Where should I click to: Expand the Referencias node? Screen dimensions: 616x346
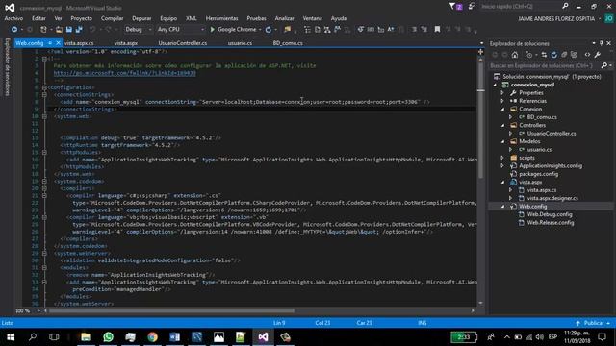point(502,101)
